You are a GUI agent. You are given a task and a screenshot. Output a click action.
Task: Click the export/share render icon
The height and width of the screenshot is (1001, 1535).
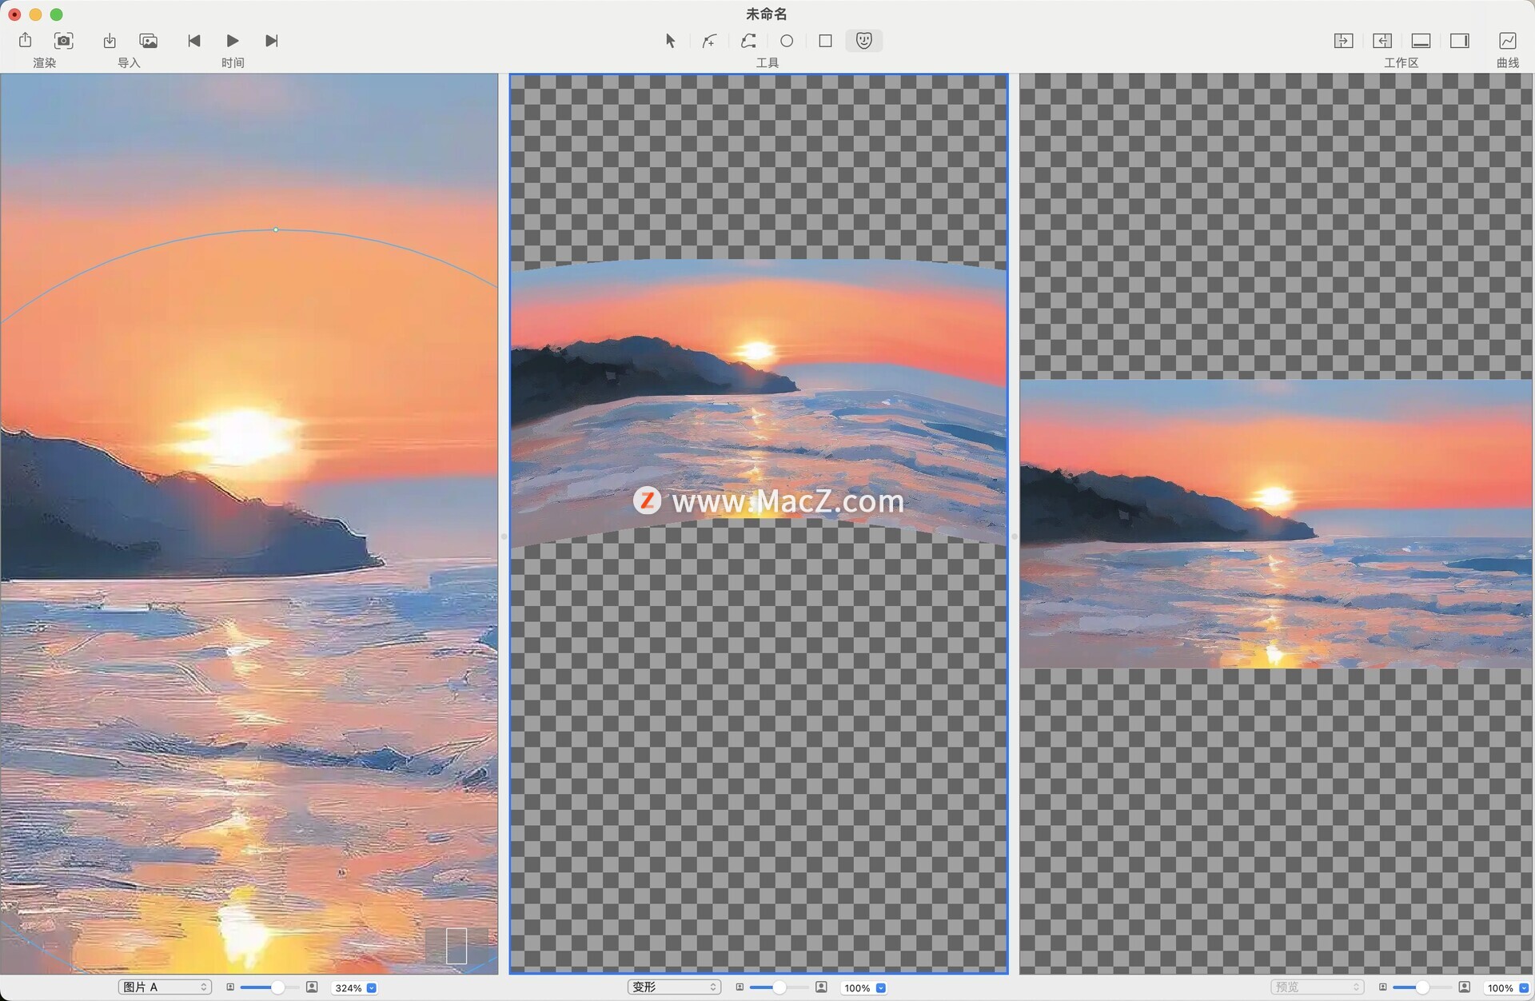tap(26, 40)
